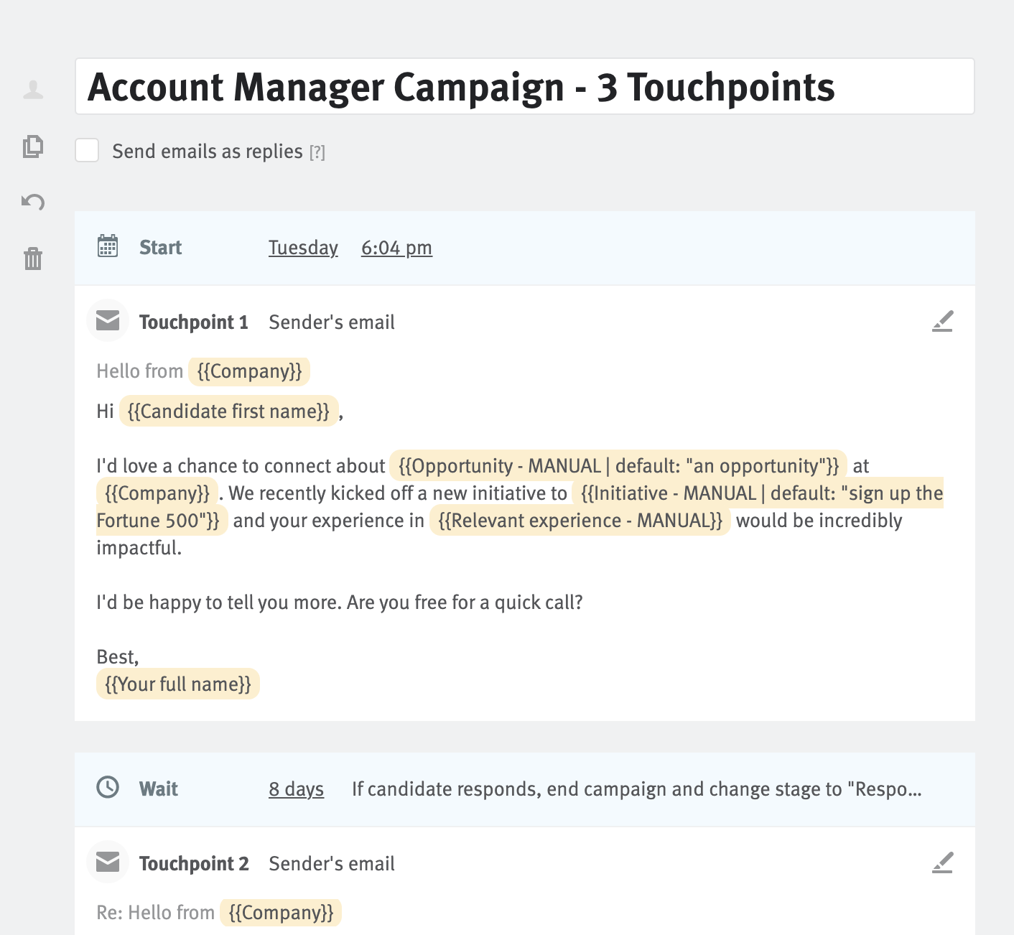
Task: Click the calendar icon beside Start
Action: (108, 246)
